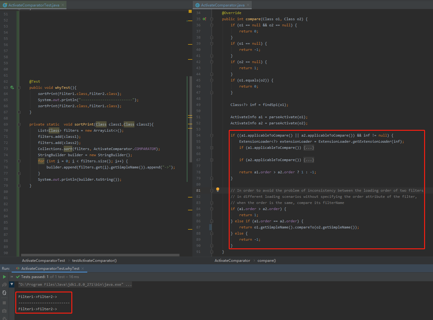Screen dimensions: 433x320
Task: Click the left editor horizontal scrollbar
Action: click(x=100, y=255)
